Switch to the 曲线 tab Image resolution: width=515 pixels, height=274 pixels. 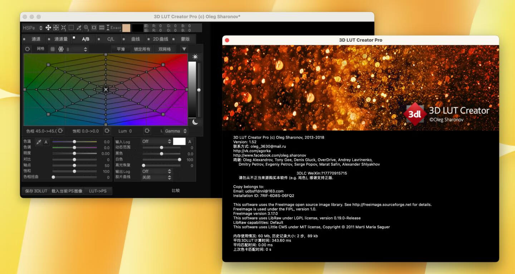click(136, 39)
